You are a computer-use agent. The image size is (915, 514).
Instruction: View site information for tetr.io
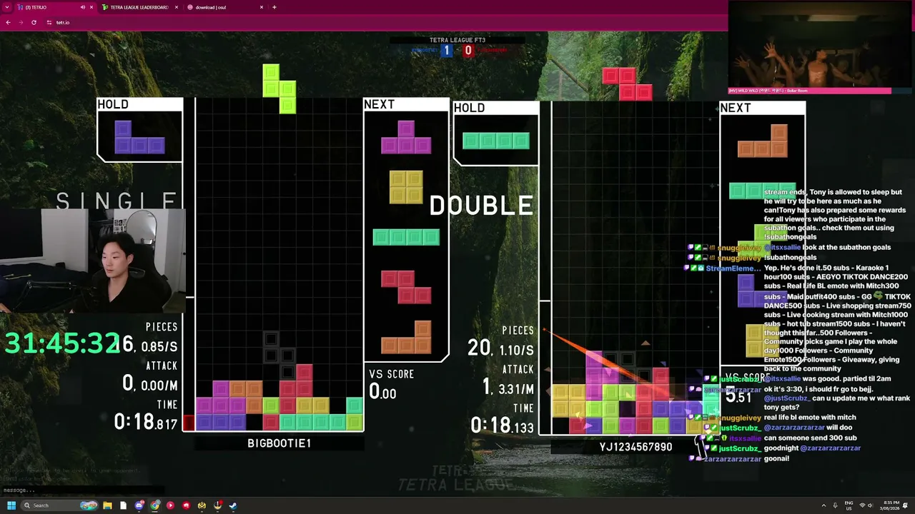coord(49,22)
